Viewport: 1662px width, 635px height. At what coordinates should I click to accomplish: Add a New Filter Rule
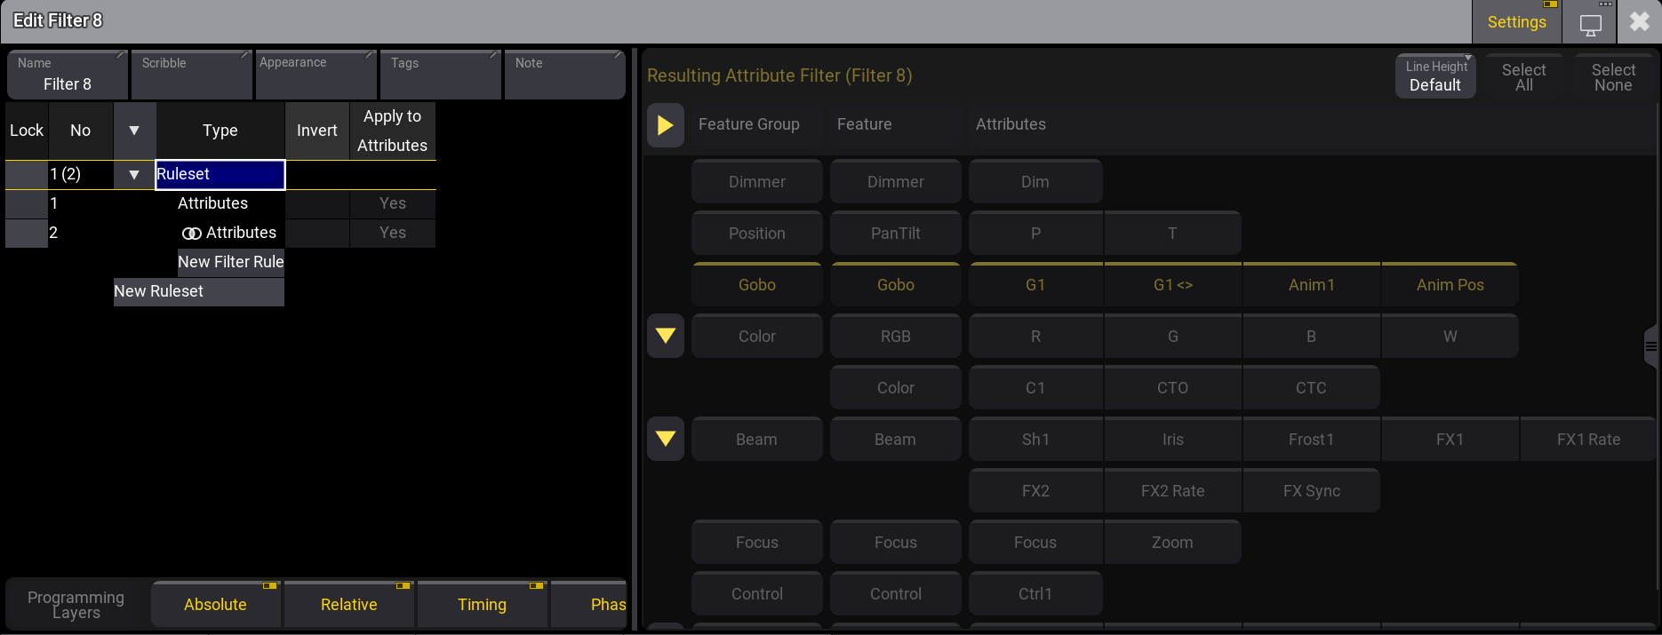click(230, 262)
